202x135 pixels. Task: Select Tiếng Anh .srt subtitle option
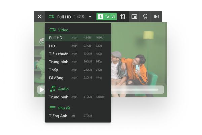(78, 116)
